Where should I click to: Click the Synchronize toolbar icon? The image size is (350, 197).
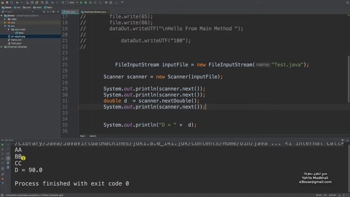tap(11, 2)
